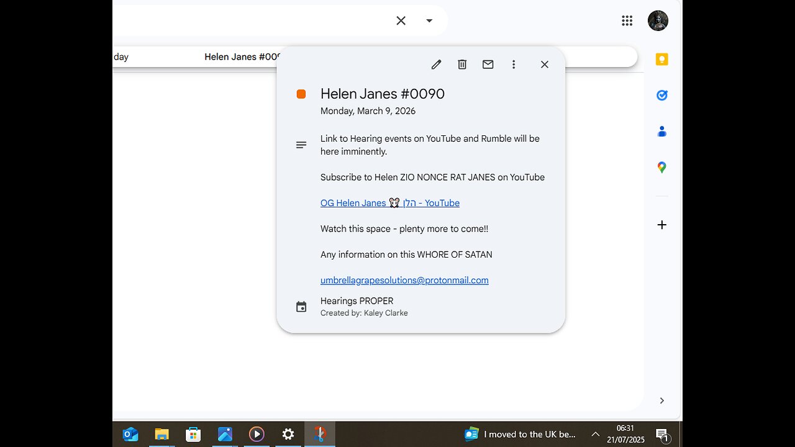Open the Google account avatar
795x447 pixels.
pos(658,20)
